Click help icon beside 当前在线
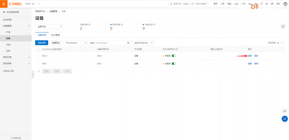Viewport: 289px width, 140px height. tap(154, 24)
